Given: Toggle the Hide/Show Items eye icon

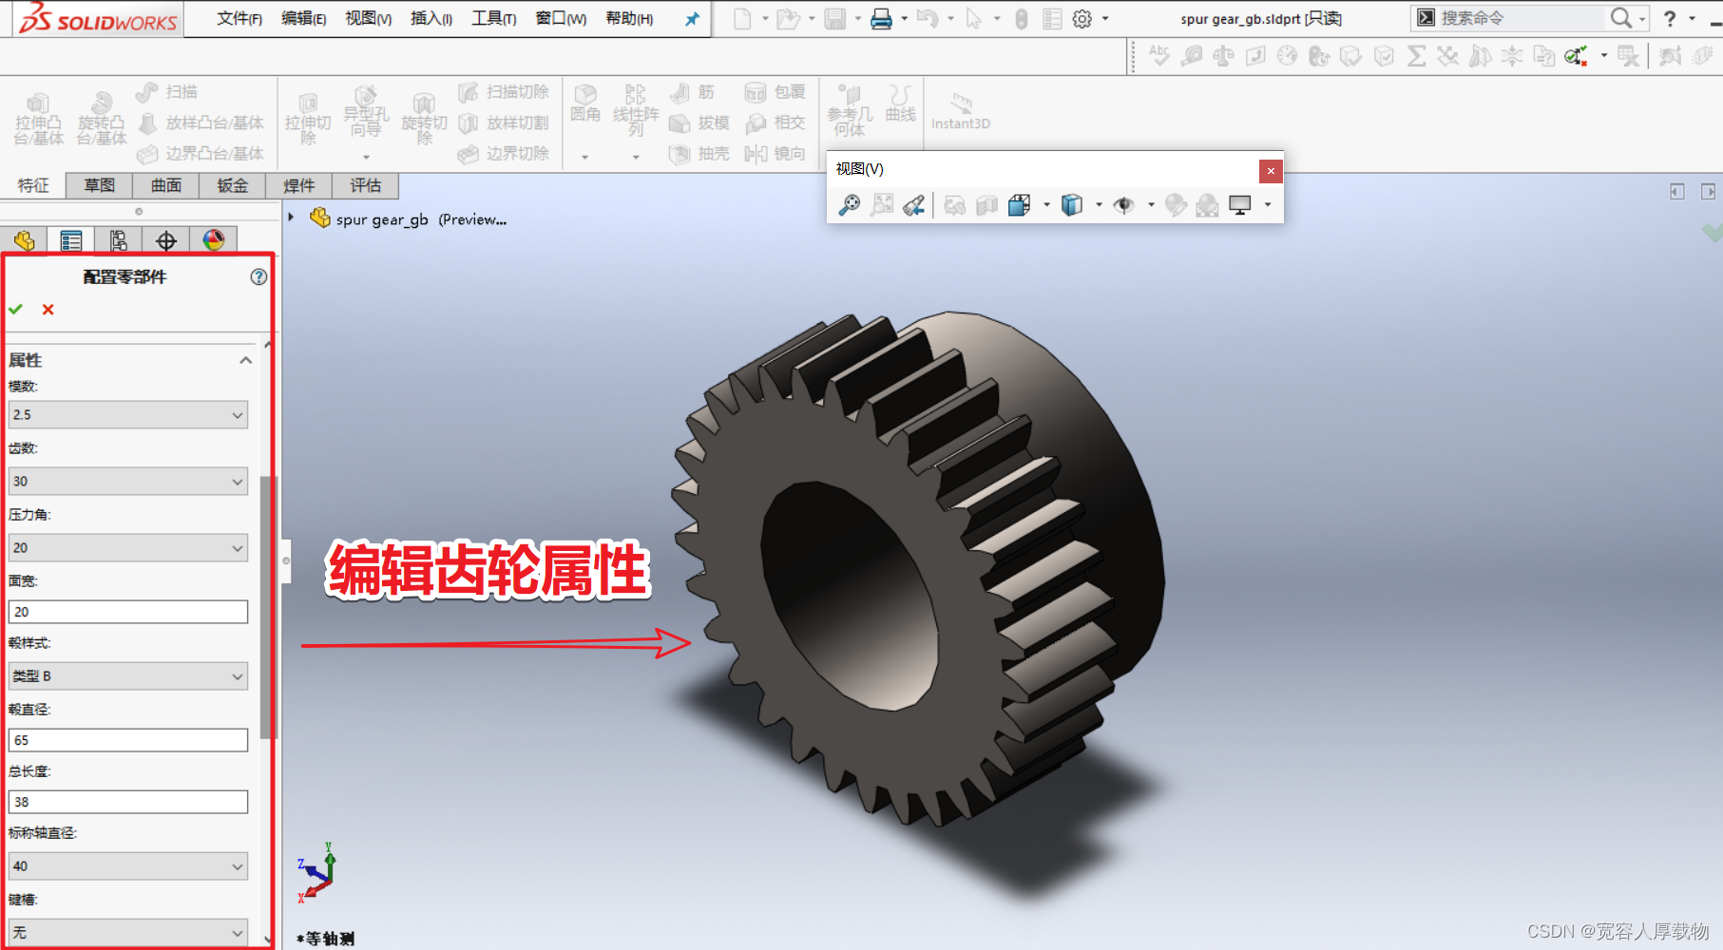Looking at the screenshot, I should pyautogui.click(x=1124, y=205).
